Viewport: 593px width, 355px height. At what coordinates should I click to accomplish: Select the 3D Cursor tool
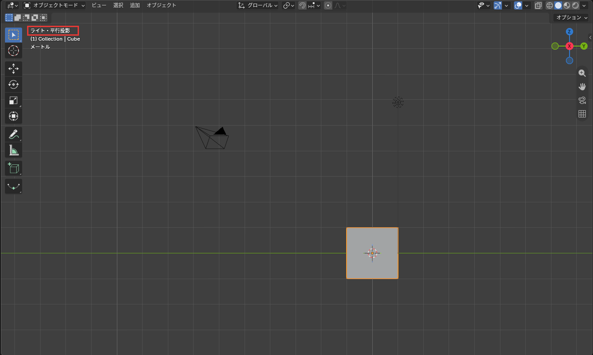tap(14, 51)
